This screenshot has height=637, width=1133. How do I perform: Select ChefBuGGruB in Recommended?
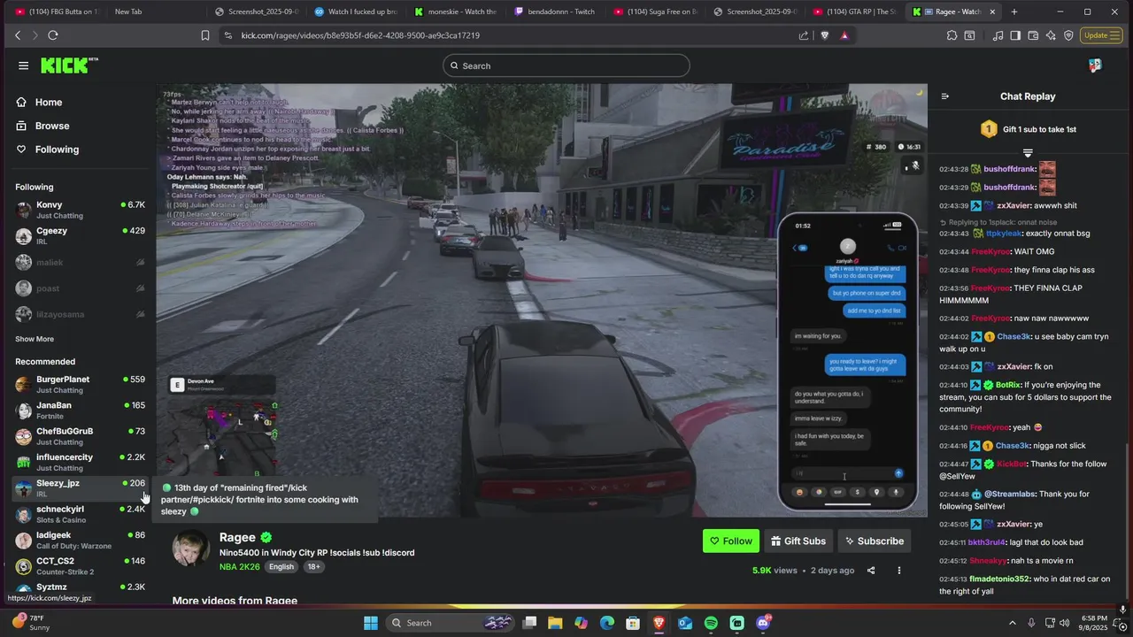(x=80, y=436)
